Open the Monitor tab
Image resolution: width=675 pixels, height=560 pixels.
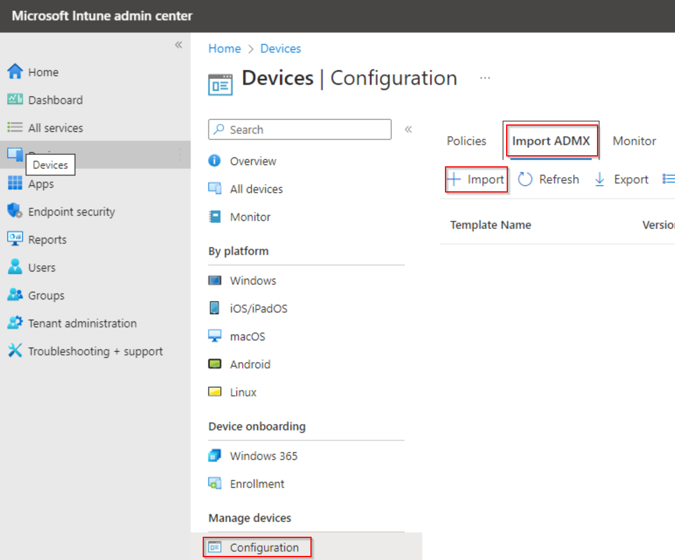tap(635, 141)
